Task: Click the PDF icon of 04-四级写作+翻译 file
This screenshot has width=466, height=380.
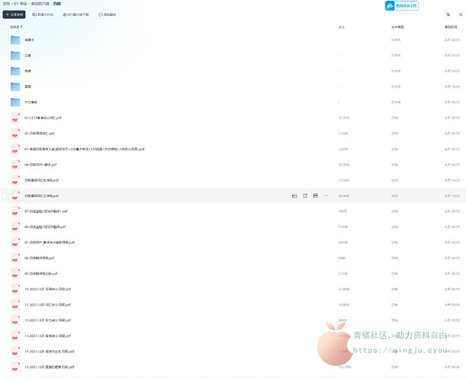Action: click(15, 164)
